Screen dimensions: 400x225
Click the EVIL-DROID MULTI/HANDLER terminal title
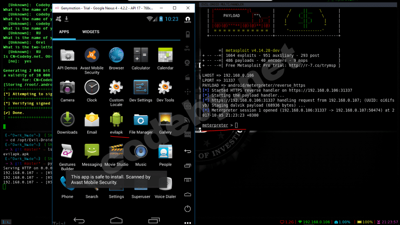(x=222, y=4)
